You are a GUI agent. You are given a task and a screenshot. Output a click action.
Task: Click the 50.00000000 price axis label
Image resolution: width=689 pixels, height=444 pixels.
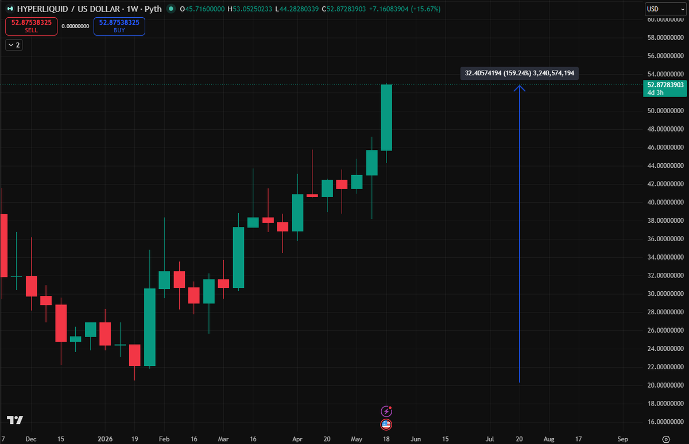click(x=666, y=111)
